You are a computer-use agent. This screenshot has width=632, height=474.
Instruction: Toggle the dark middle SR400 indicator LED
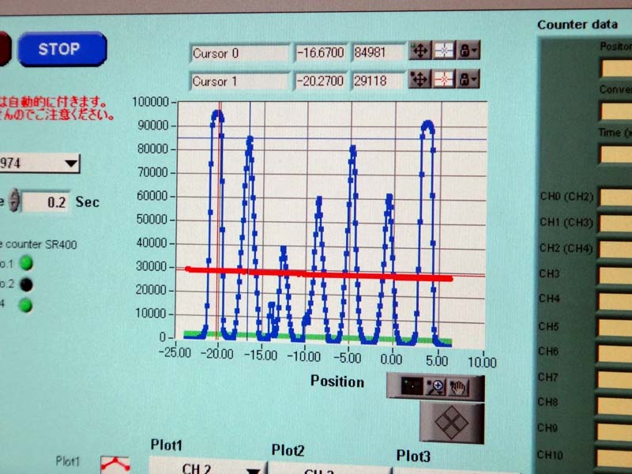click(26, 284)
